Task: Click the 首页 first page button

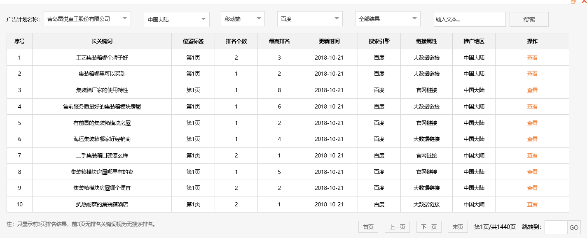Action: (368, 226)
